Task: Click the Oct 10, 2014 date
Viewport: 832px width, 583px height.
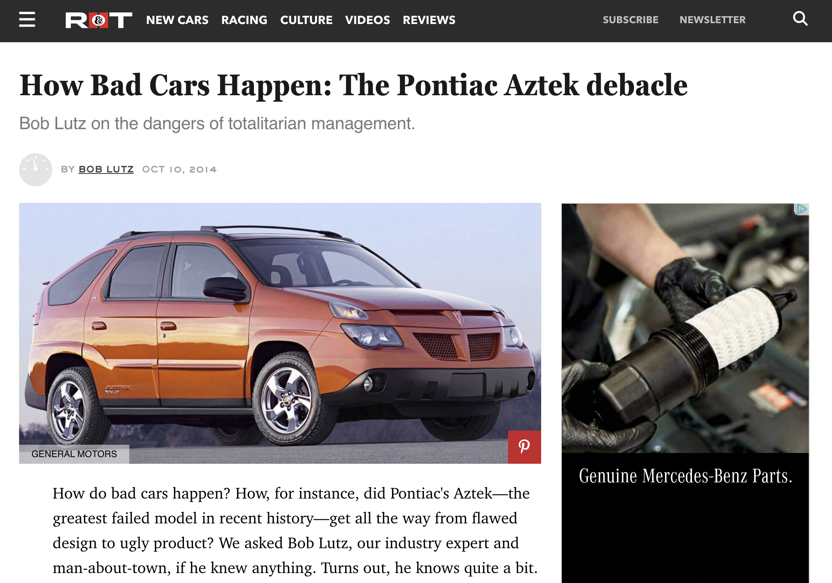Action: pyautogui.click(x=179, y=169)
